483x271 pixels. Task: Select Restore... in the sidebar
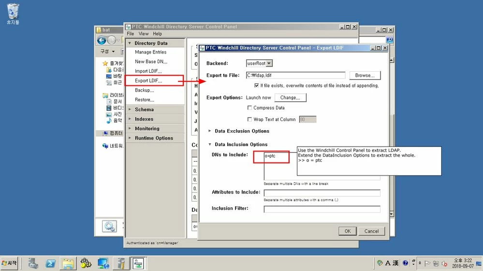tap(144, 100)
